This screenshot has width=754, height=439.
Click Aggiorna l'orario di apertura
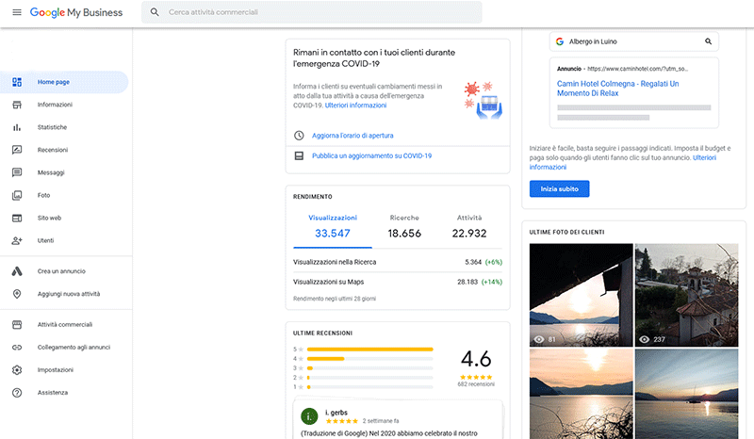(x=352, y=136)
